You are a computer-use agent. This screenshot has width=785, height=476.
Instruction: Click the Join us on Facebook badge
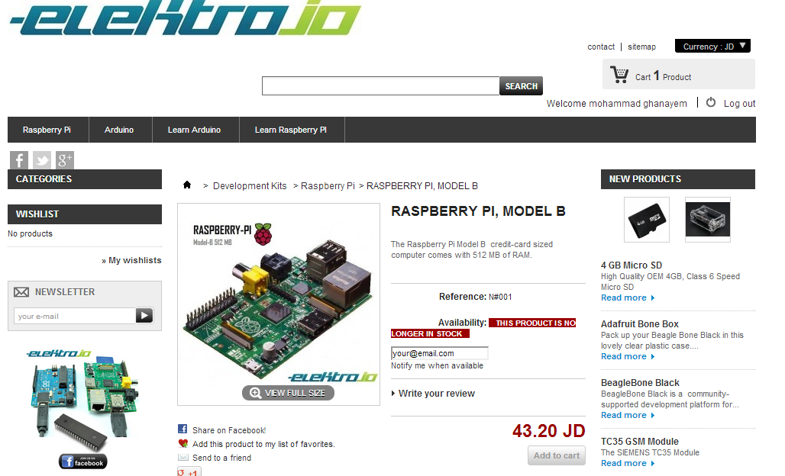pos(83,462)
